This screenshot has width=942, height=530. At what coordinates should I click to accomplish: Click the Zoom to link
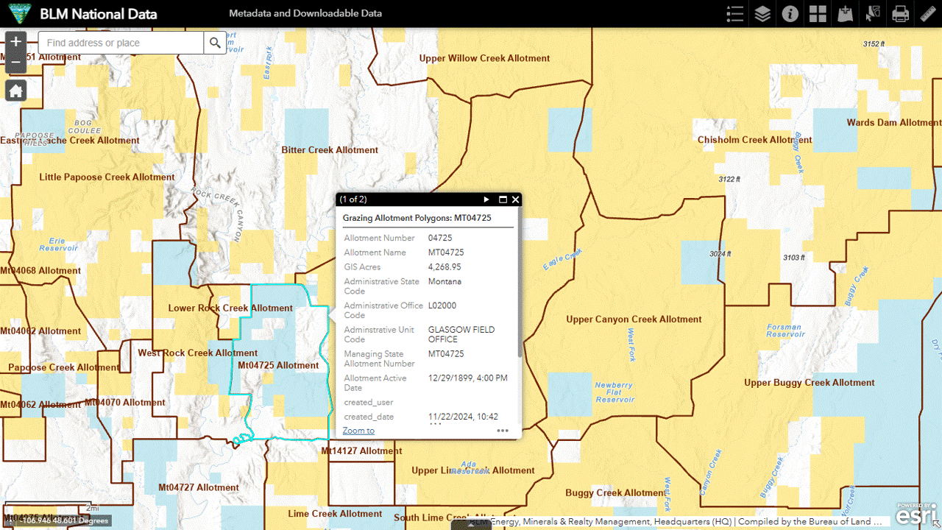click(x=358, y=431)
